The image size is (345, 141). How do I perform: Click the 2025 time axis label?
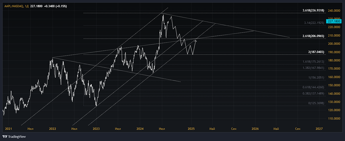(x=191, y=129)
